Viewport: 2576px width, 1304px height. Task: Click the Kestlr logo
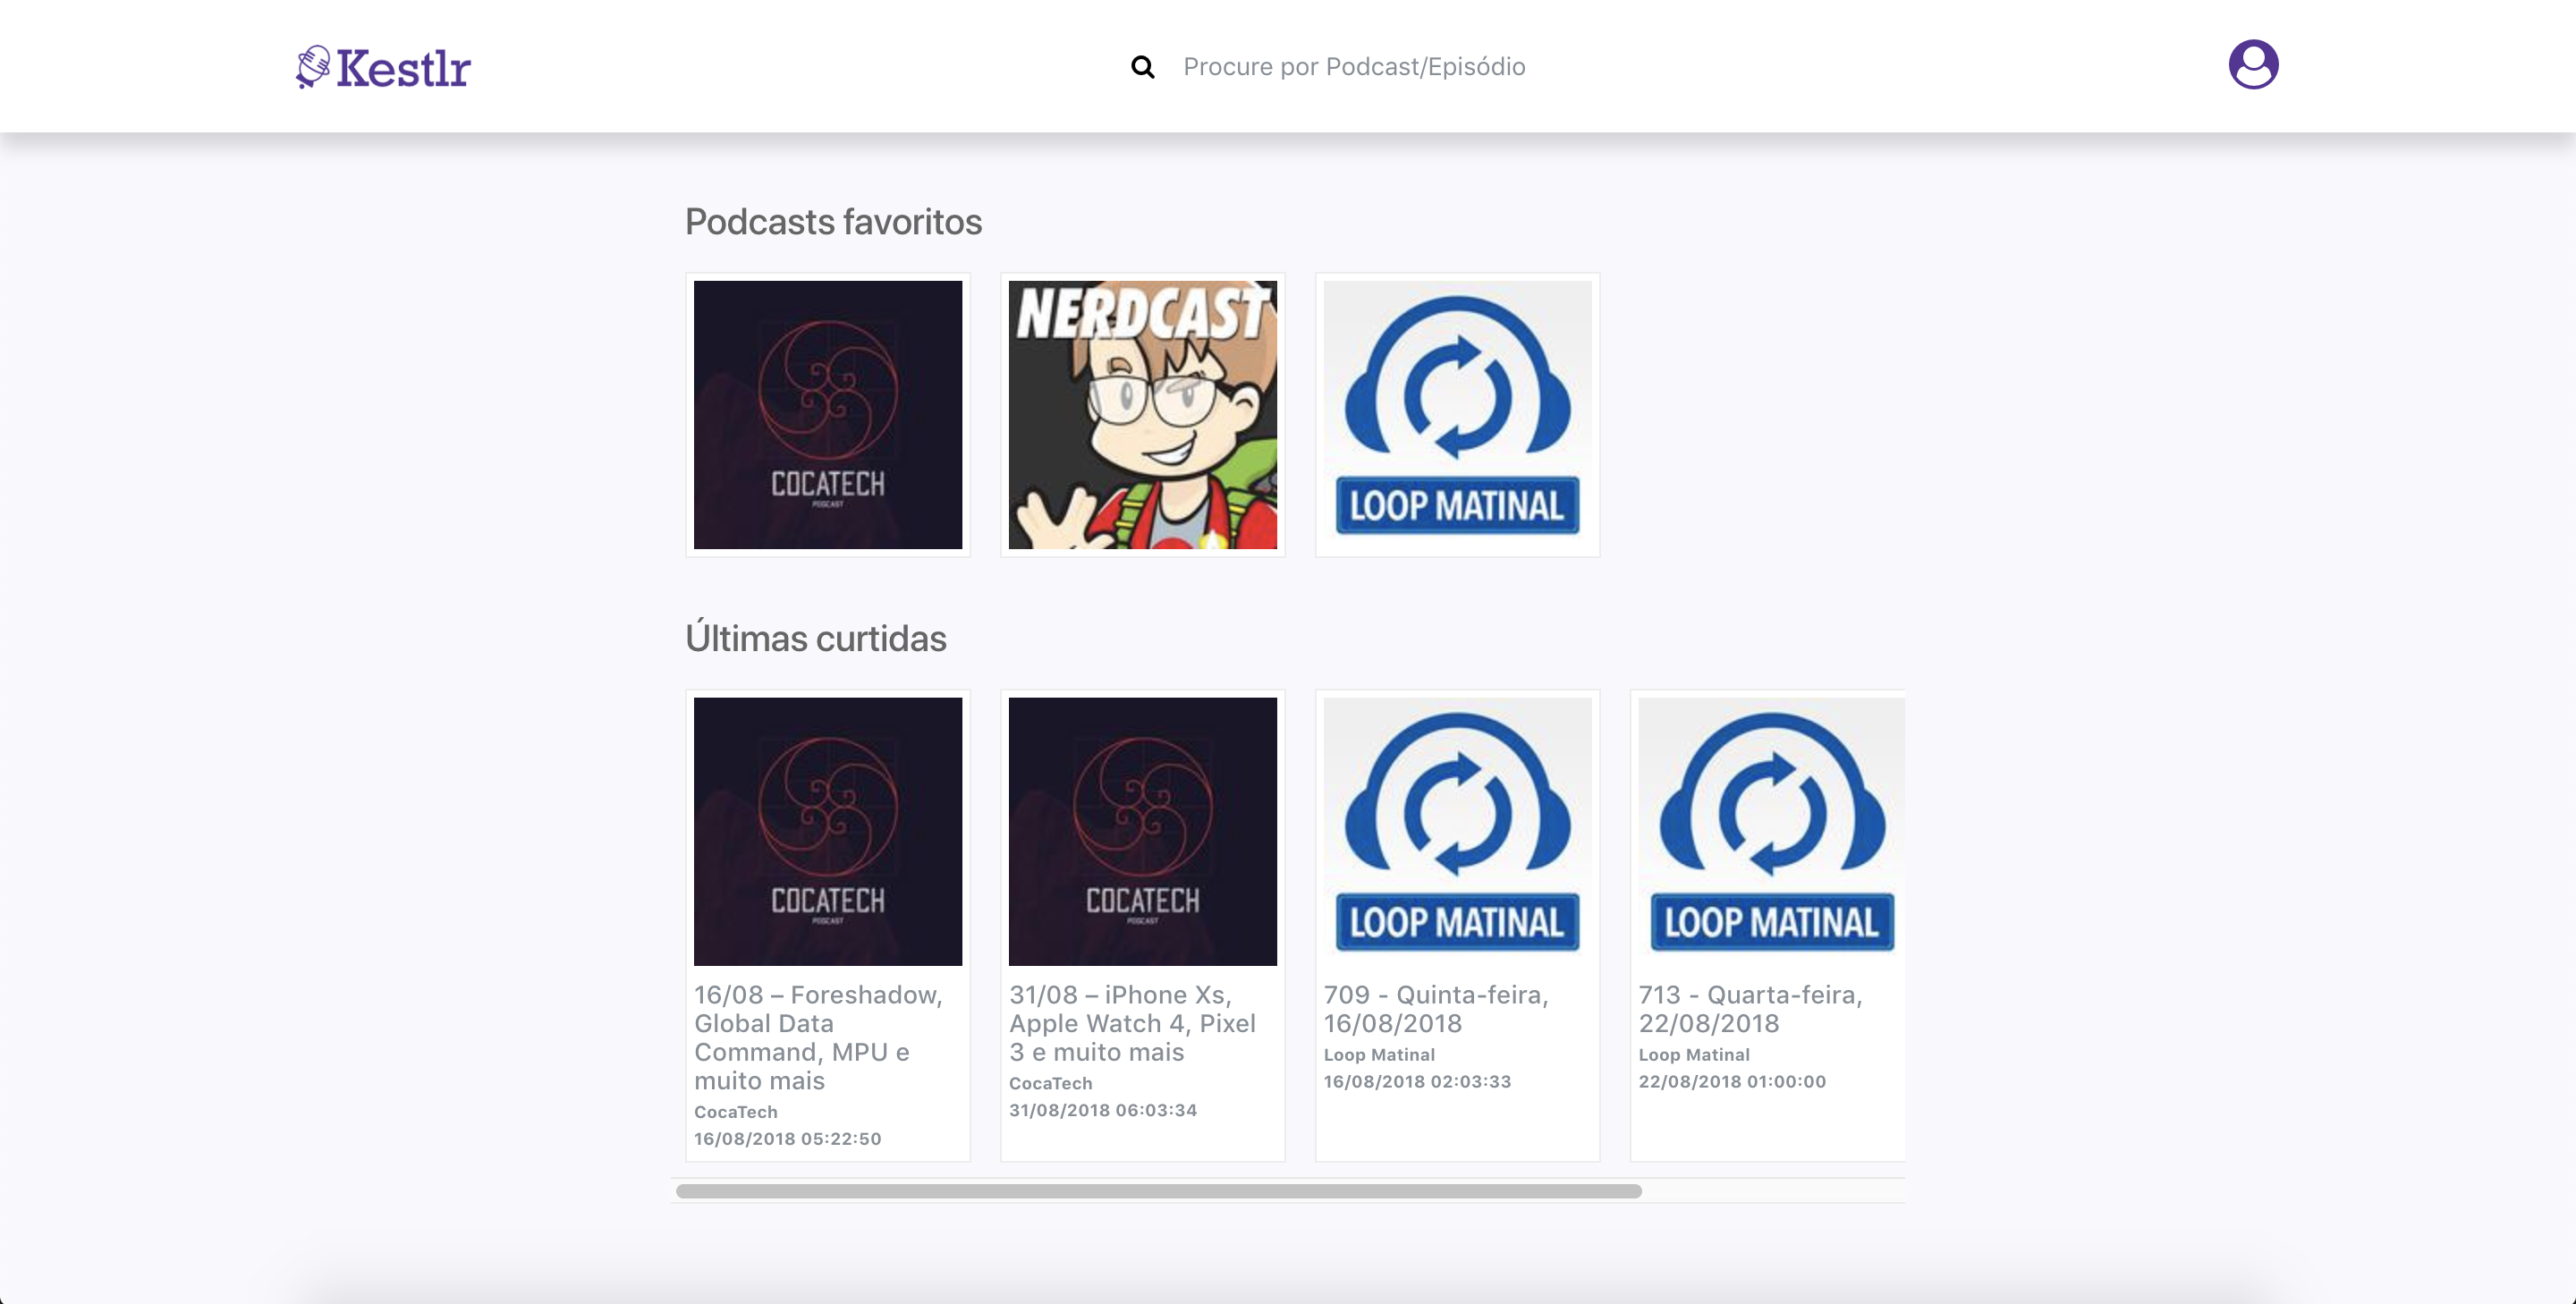(x=383, y=67)
